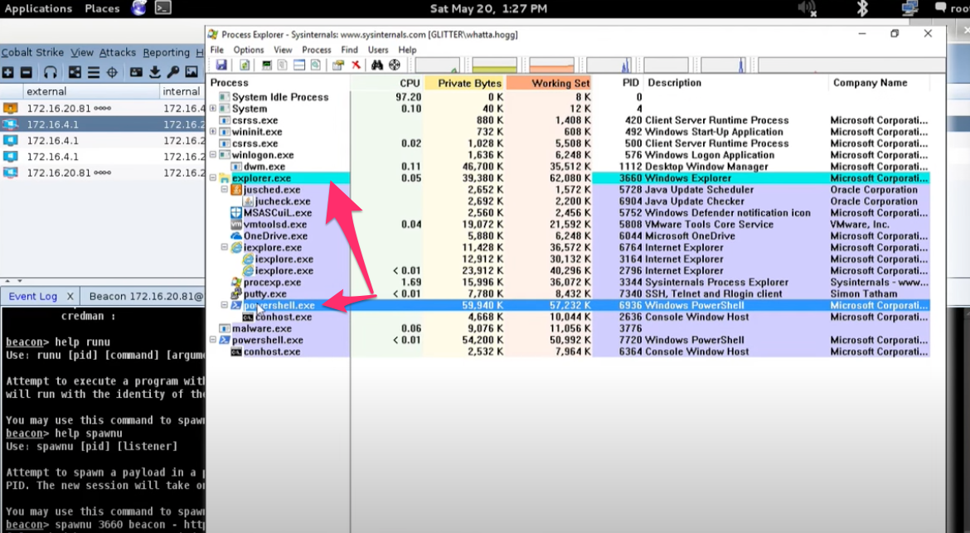
Task: Click the crosshair Find Window's Process icon
Action: pyautogui.click(x=394, y=65)
